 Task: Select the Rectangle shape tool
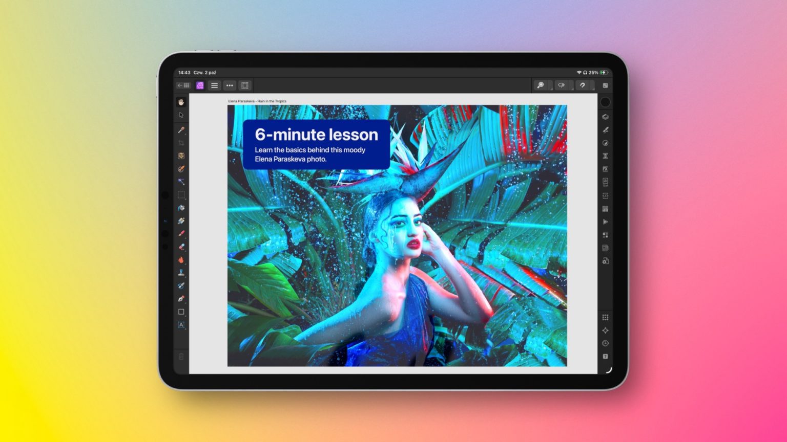(181, 312)
